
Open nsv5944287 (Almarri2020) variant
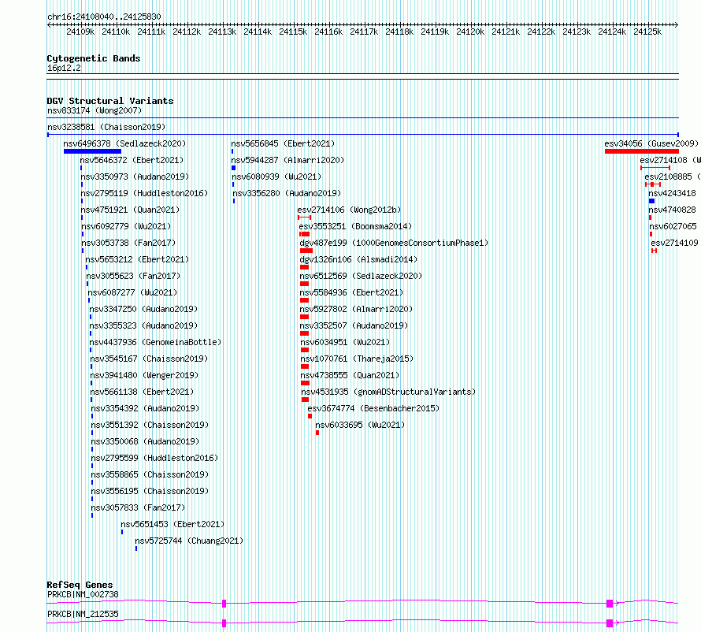[x=288, y=160]
